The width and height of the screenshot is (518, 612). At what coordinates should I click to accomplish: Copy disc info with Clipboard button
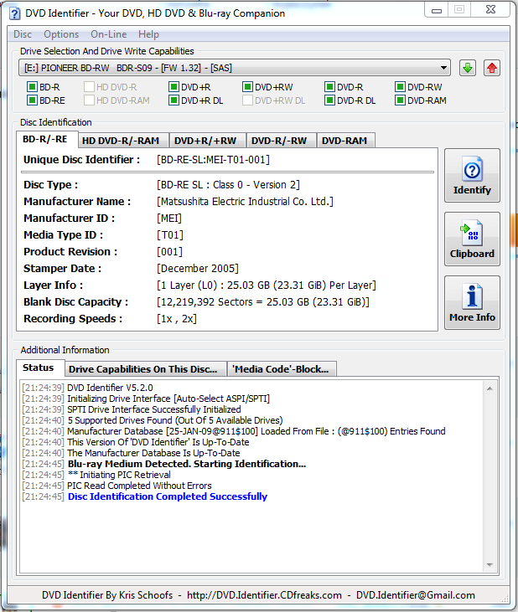point(472,239)
